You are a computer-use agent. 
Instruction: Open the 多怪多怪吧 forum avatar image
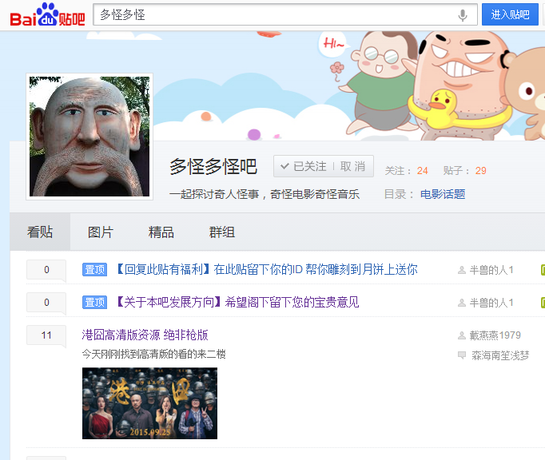(x=90, y=137)
